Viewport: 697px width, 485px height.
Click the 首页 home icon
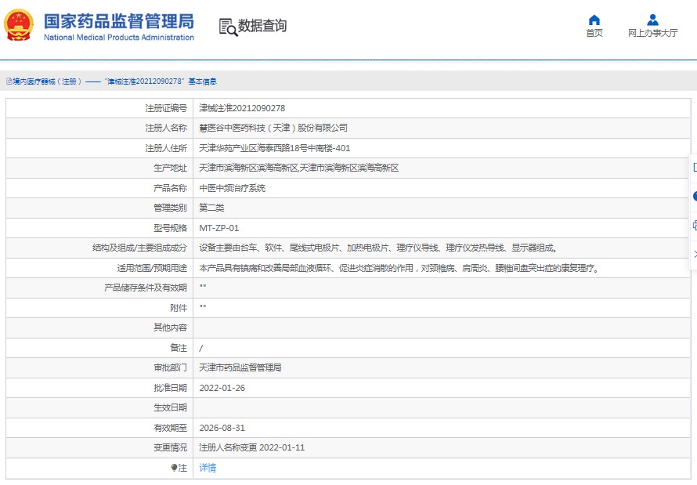(594, 20)
